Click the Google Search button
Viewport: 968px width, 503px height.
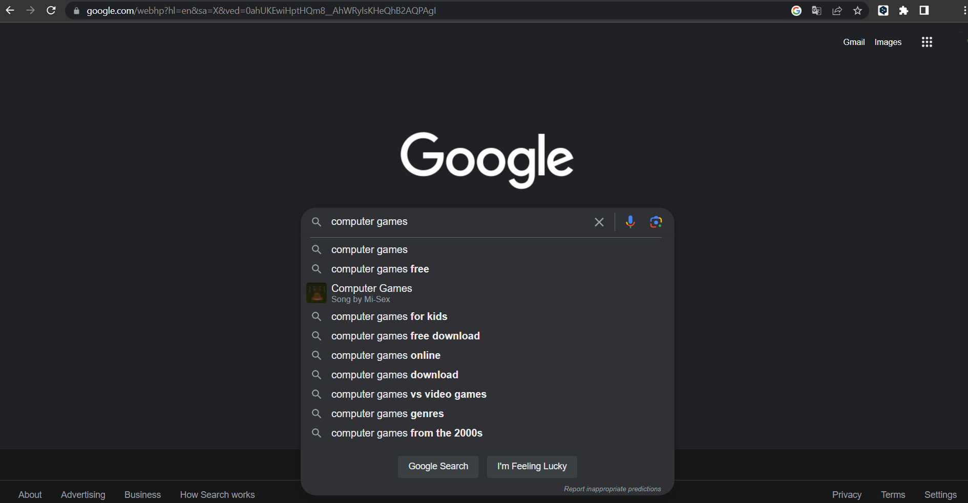click(x=438, y=467)
